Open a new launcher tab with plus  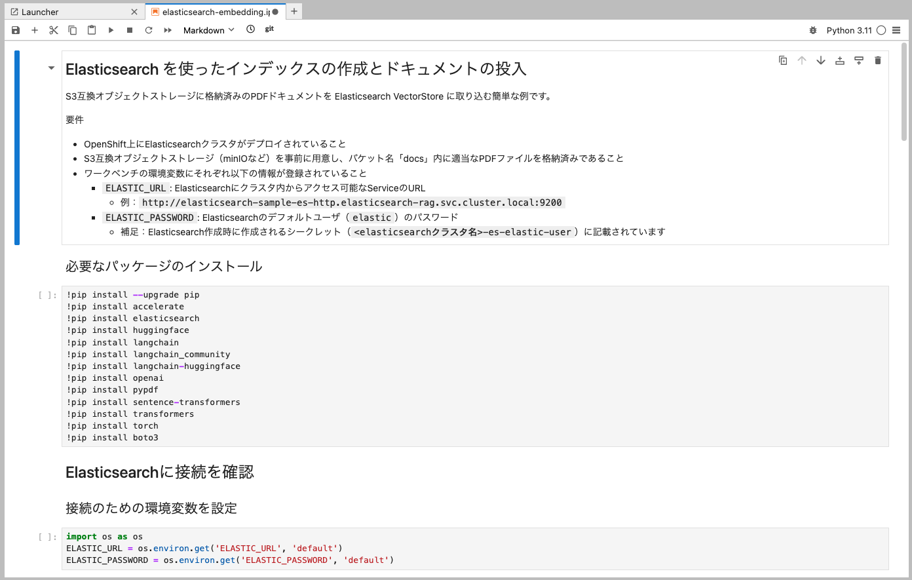294,11
